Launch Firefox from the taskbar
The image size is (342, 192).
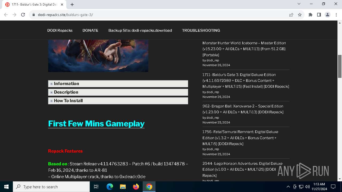point(136,187)
